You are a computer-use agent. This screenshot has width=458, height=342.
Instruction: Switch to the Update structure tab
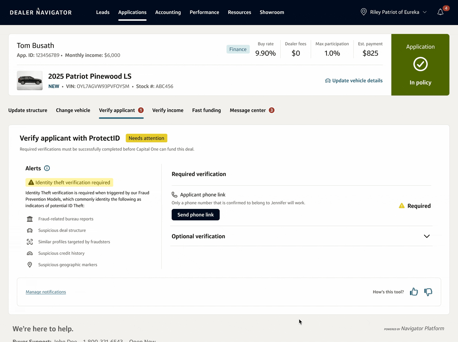[28, 110]
